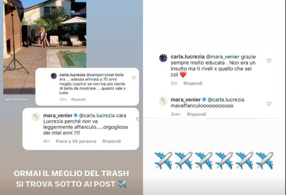
Task: Open mara_venier avatar next to mavaffanculo reply
Action: pos(163,101)
